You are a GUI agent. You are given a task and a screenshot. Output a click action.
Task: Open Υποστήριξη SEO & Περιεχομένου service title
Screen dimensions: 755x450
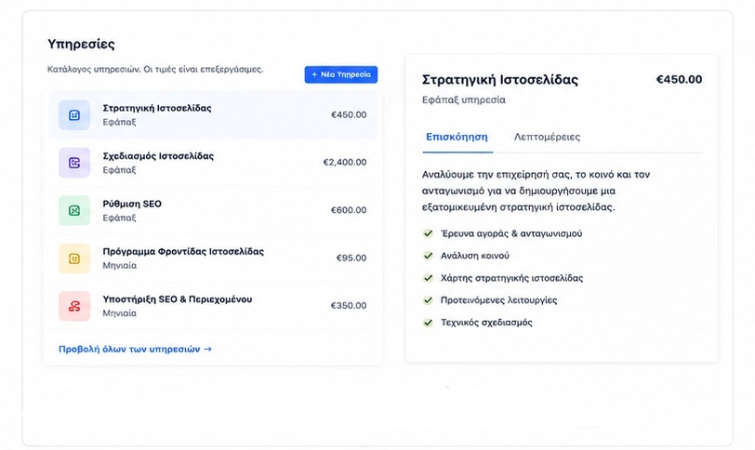178,299
